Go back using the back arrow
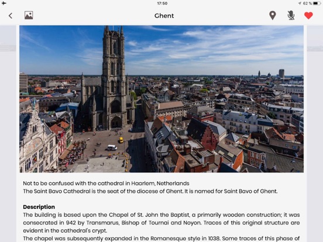323x242 pixels. pyautogui.click(x=11, y=16)
